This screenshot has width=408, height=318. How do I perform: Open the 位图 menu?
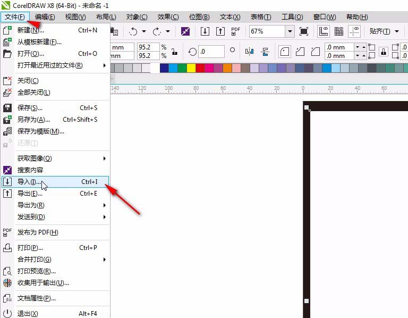coord(199,17)
